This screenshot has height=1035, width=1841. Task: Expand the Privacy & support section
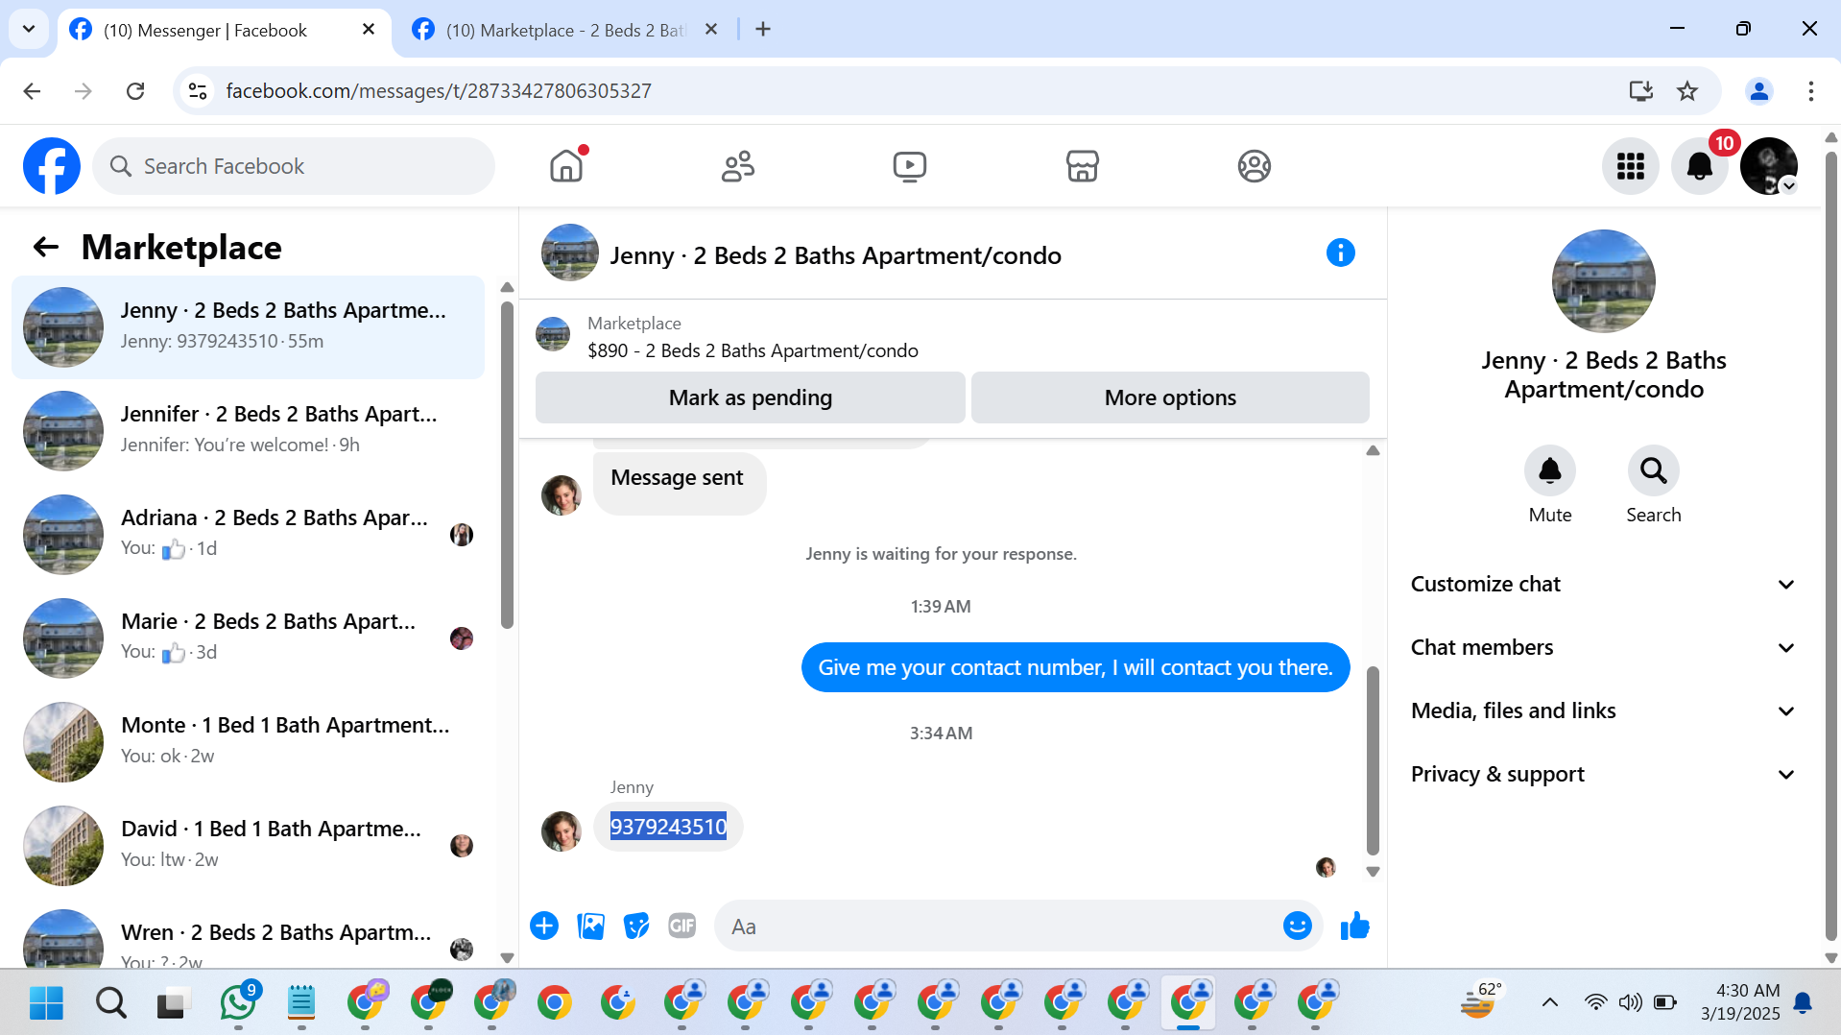click(x=1602, y=774)
